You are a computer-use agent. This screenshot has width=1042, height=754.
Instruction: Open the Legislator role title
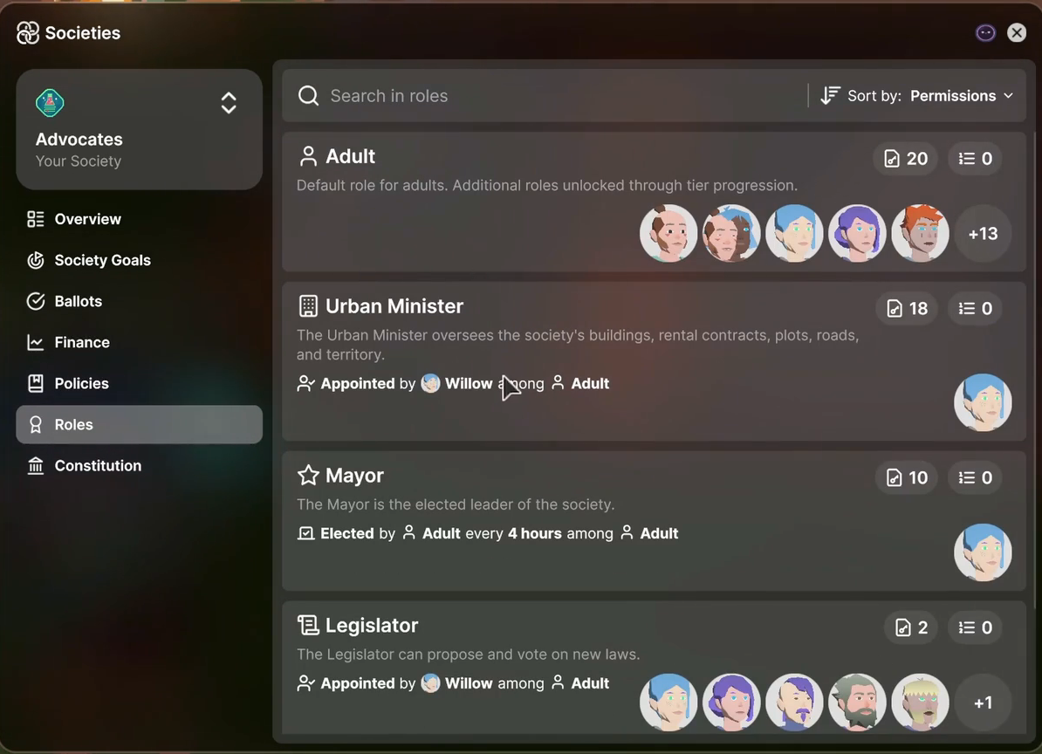(372, 625)
